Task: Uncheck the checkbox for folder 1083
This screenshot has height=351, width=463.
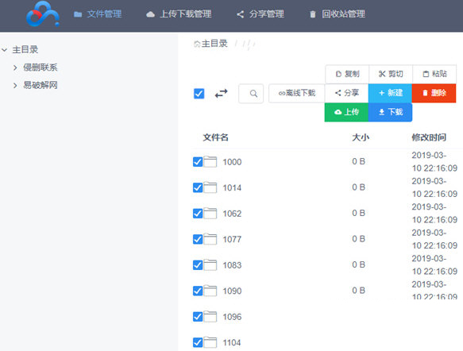Action: click(x=198, y=265)
